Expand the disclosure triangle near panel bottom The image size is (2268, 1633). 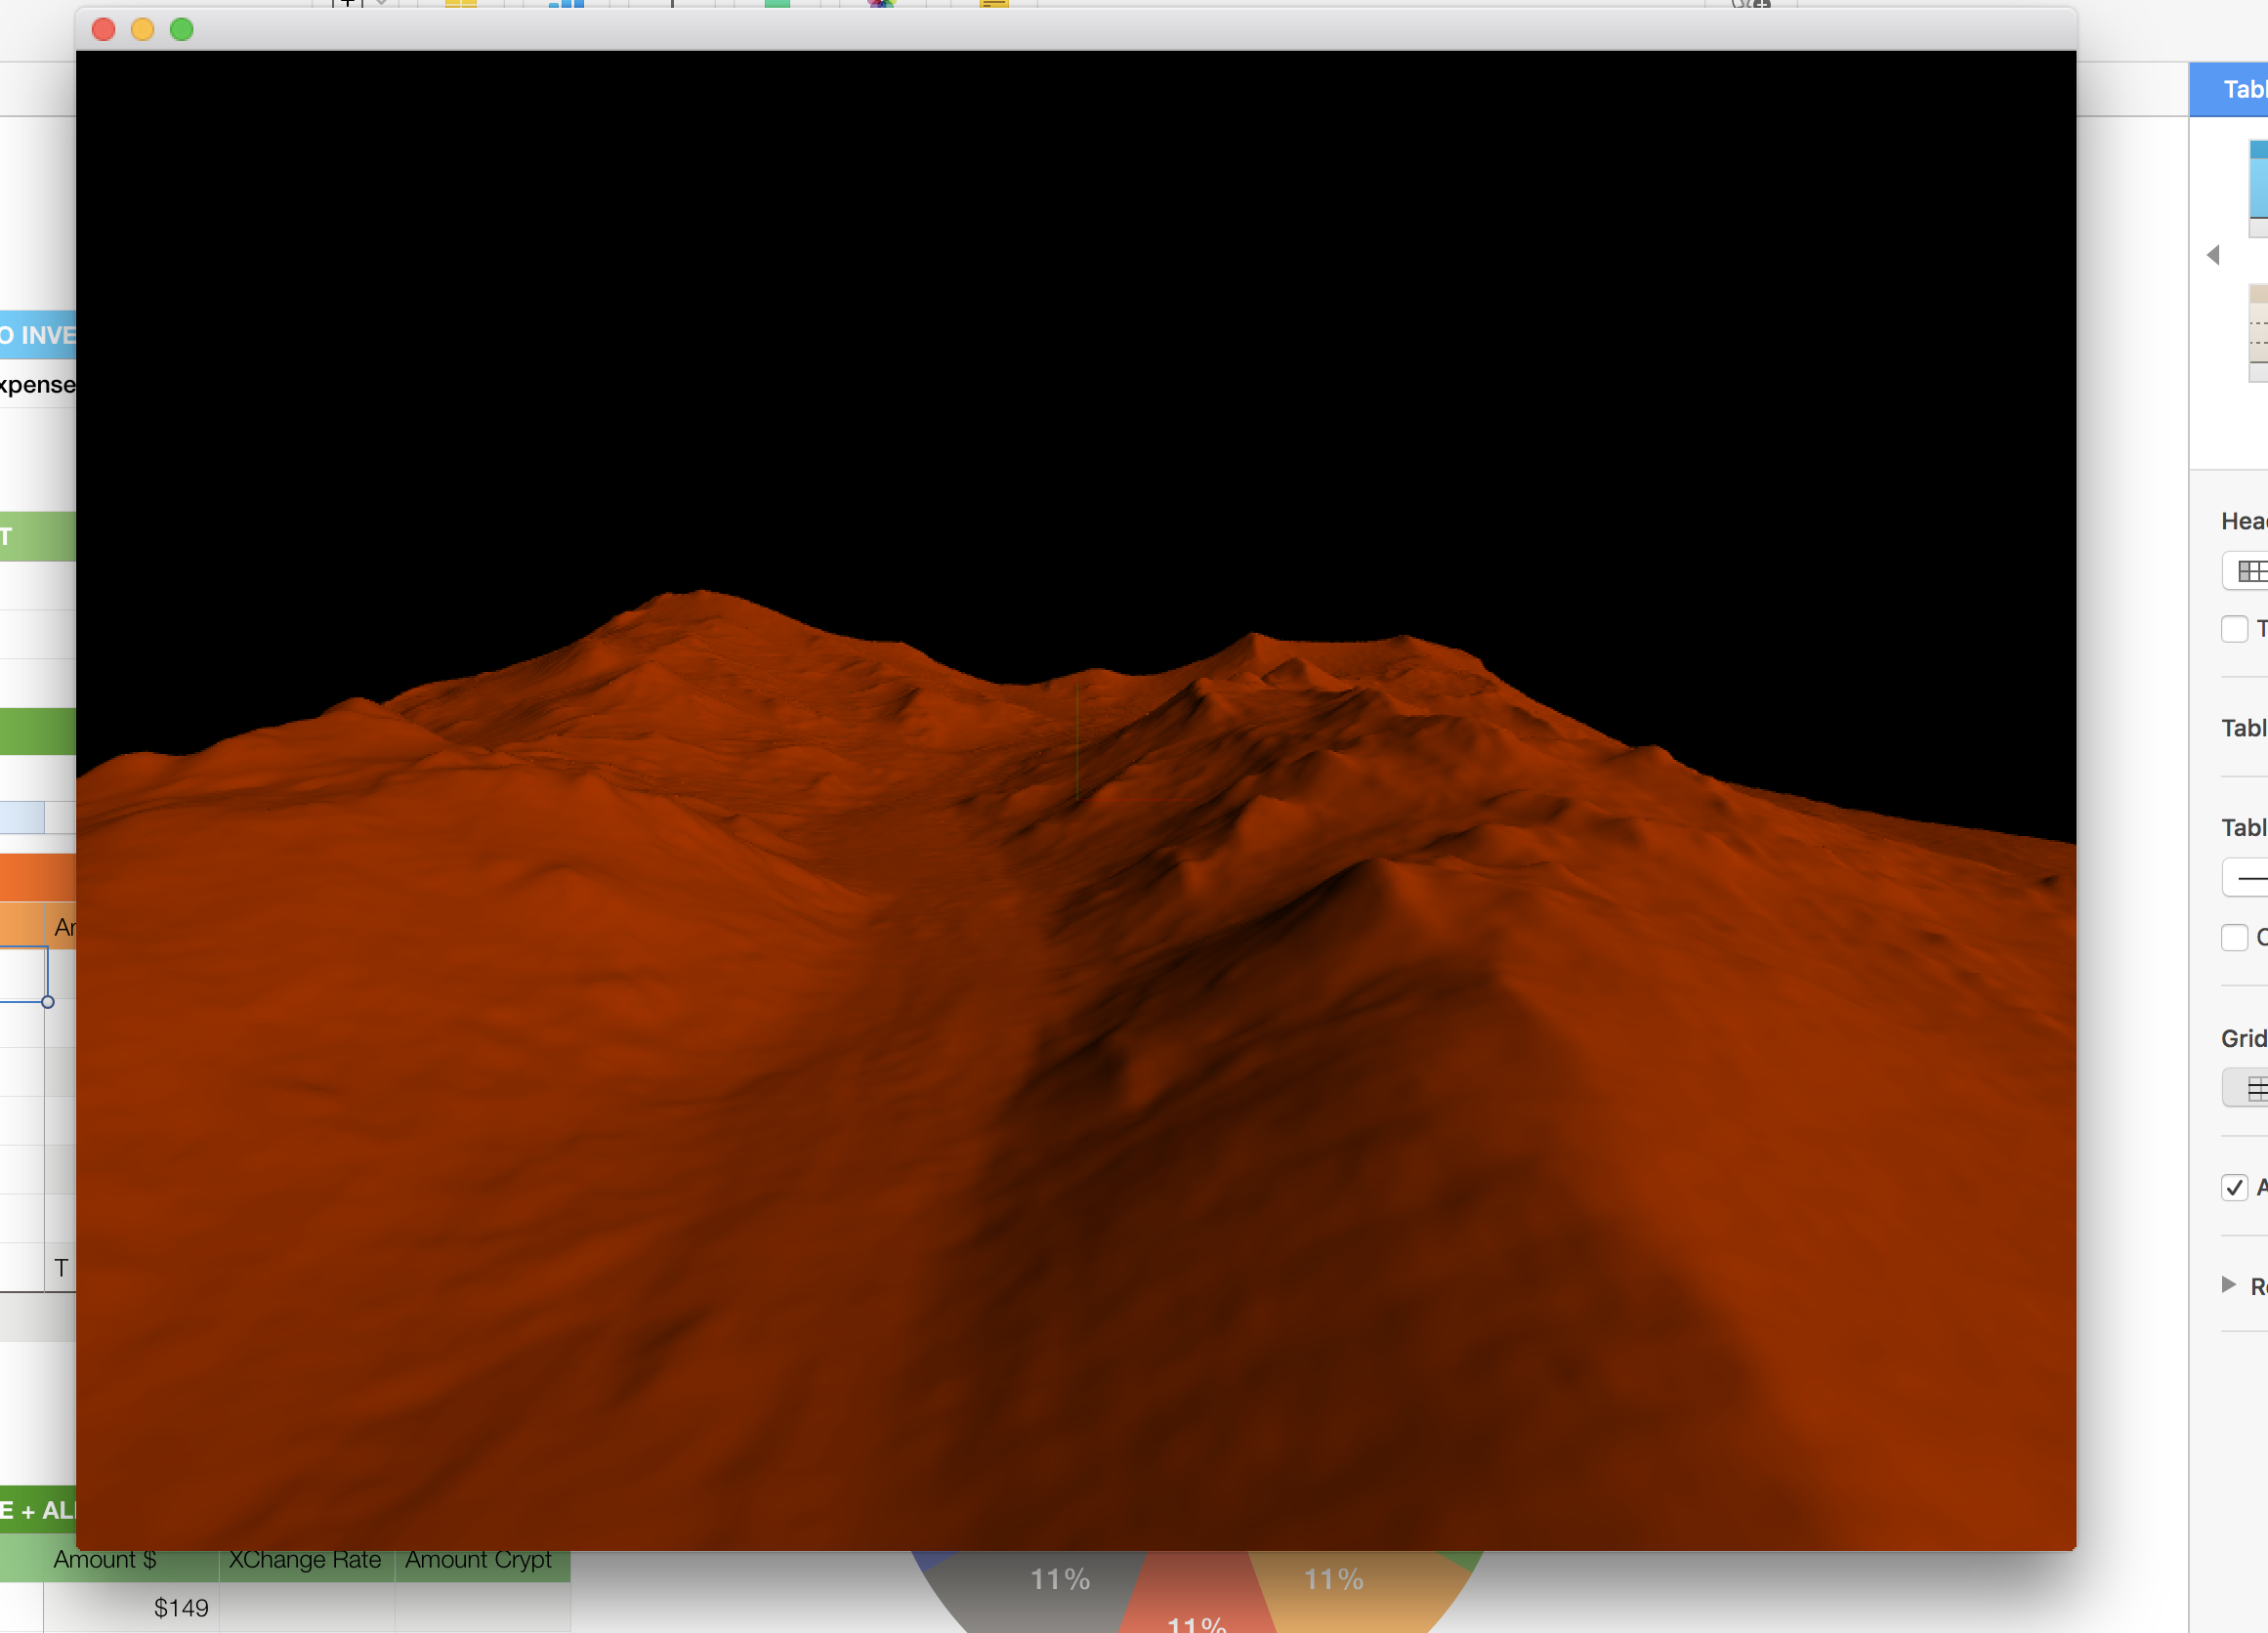tap(2228, 1284)
